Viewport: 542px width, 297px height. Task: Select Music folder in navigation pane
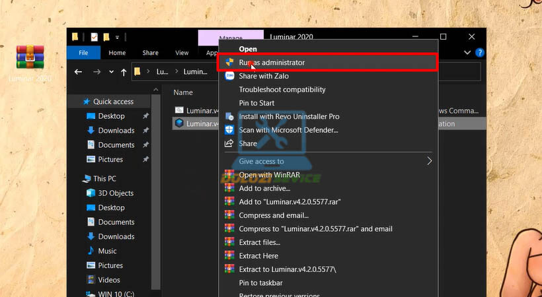coord(107,251)
